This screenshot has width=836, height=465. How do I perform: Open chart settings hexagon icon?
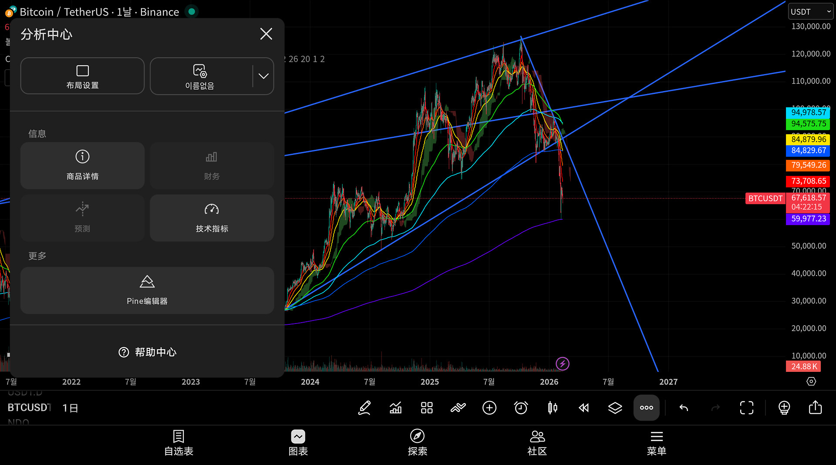tap(811, 381)
